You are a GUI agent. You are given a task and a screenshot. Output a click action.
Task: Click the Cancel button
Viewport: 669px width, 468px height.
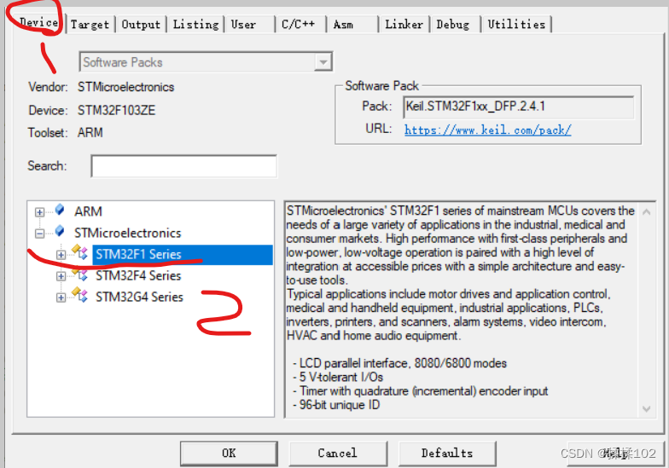[338, 454]
